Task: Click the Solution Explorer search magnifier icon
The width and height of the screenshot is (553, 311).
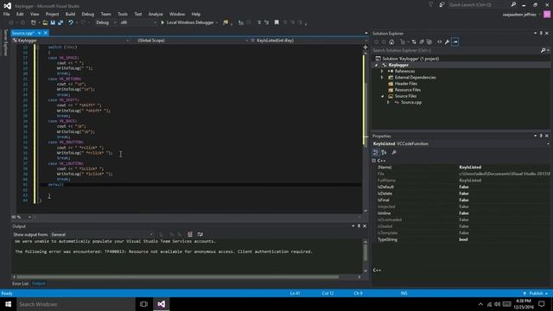Action: pos(543,51)
